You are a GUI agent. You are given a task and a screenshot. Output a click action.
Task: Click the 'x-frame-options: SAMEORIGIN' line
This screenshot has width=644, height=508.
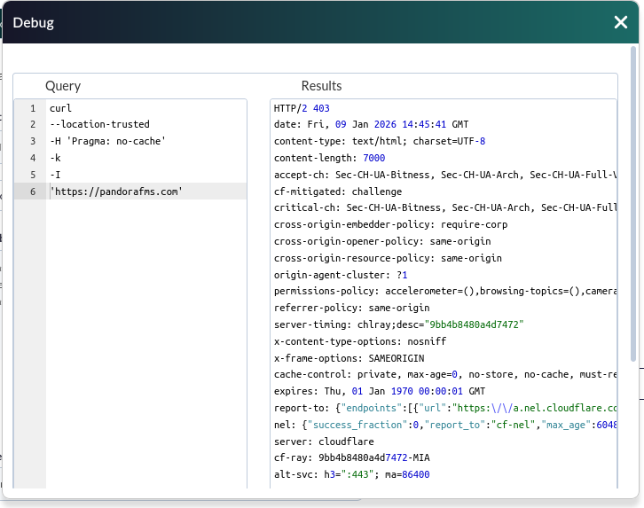[349, 358]
